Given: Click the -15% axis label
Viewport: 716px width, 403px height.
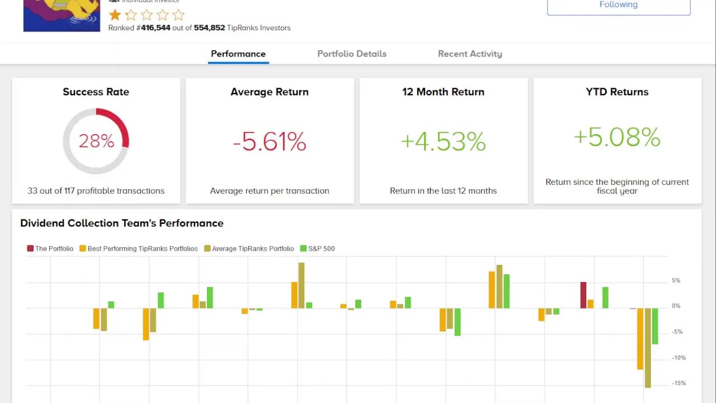Looking at the screenshot, I should click(x=679, y=383).
